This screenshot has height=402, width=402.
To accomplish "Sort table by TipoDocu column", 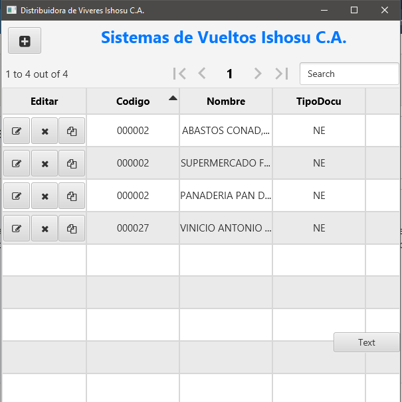I will pos(319,101).
